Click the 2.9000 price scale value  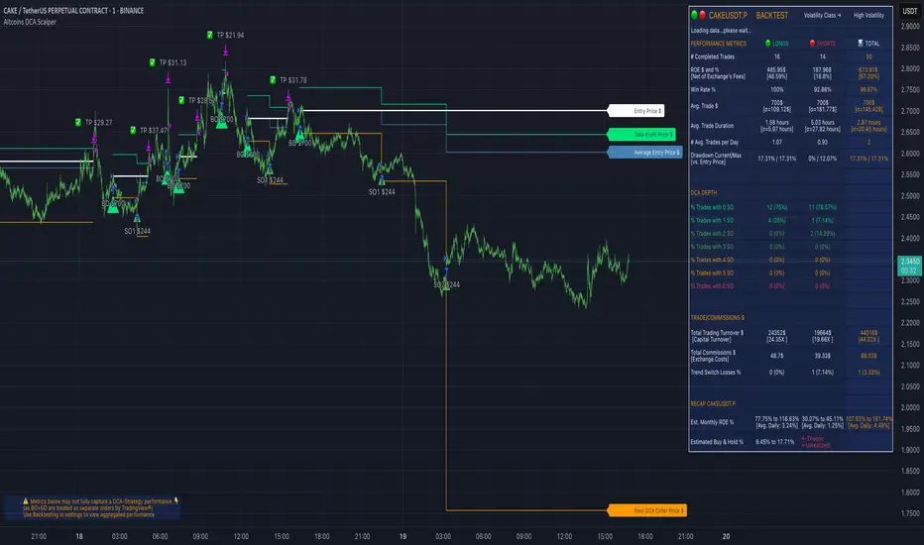pyautogui.click(x=910, y=26)
